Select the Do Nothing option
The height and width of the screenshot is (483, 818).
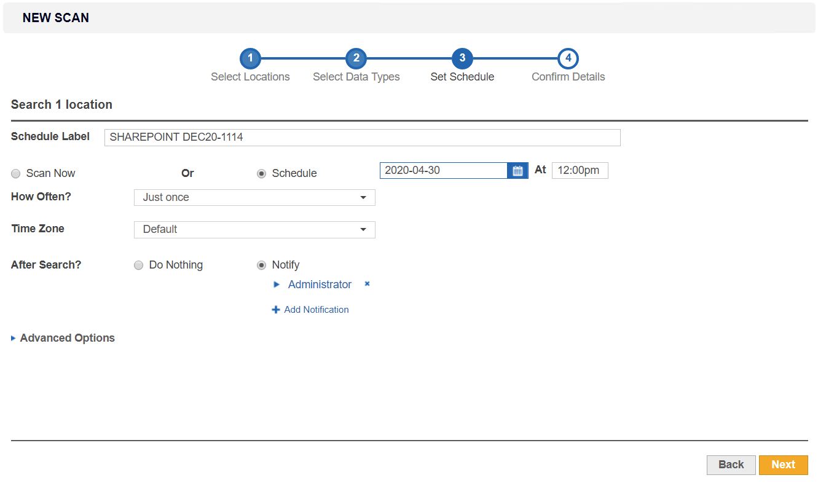click(x=138, y=265)
